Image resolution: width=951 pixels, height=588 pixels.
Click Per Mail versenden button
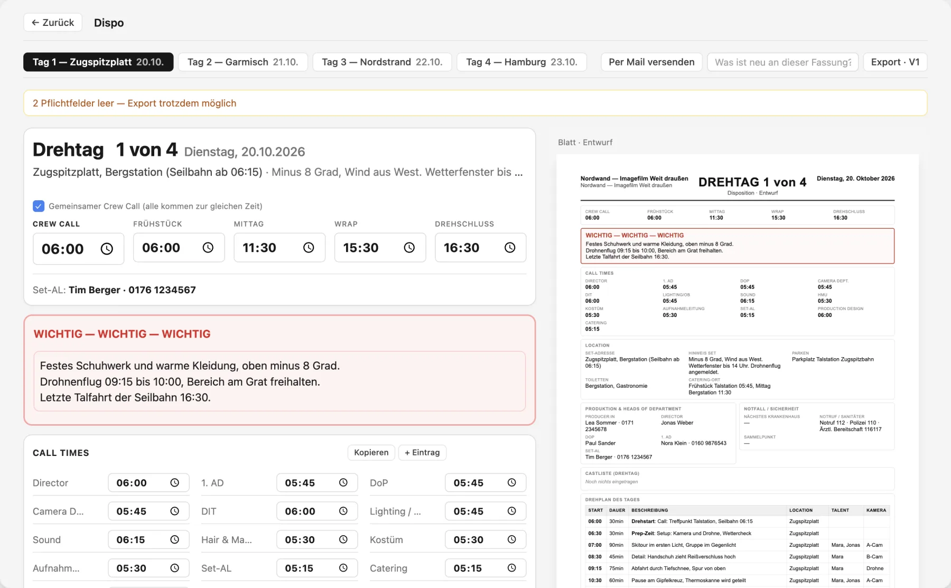[x=651, y=62]
